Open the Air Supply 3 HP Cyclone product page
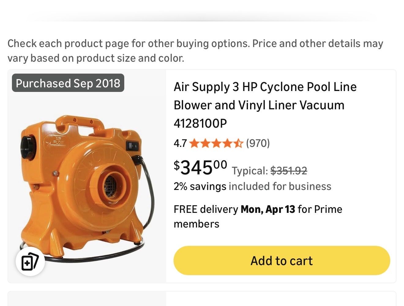Screen dimensions: 404x306 point(265,105)
